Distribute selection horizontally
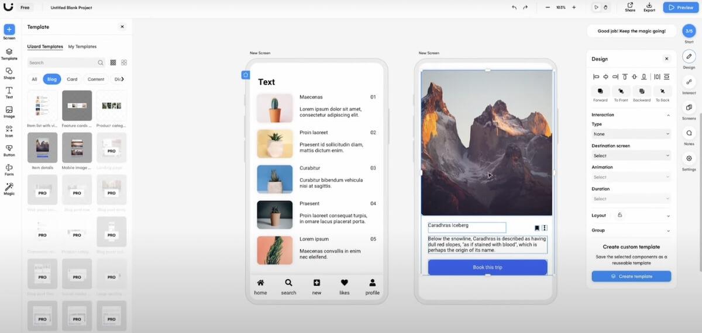 [657, 77]
